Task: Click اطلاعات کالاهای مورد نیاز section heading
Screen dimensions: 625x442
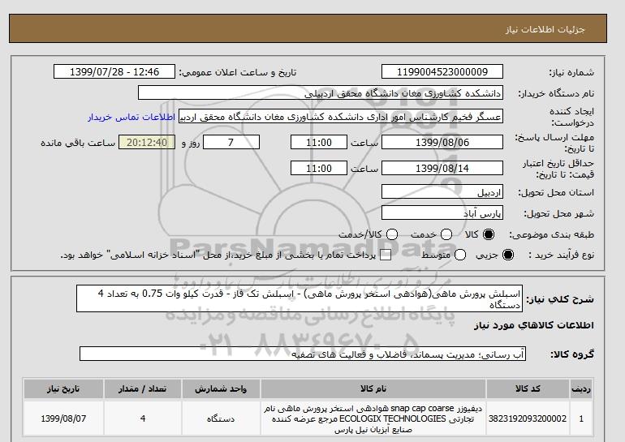Action: (534, 325)
